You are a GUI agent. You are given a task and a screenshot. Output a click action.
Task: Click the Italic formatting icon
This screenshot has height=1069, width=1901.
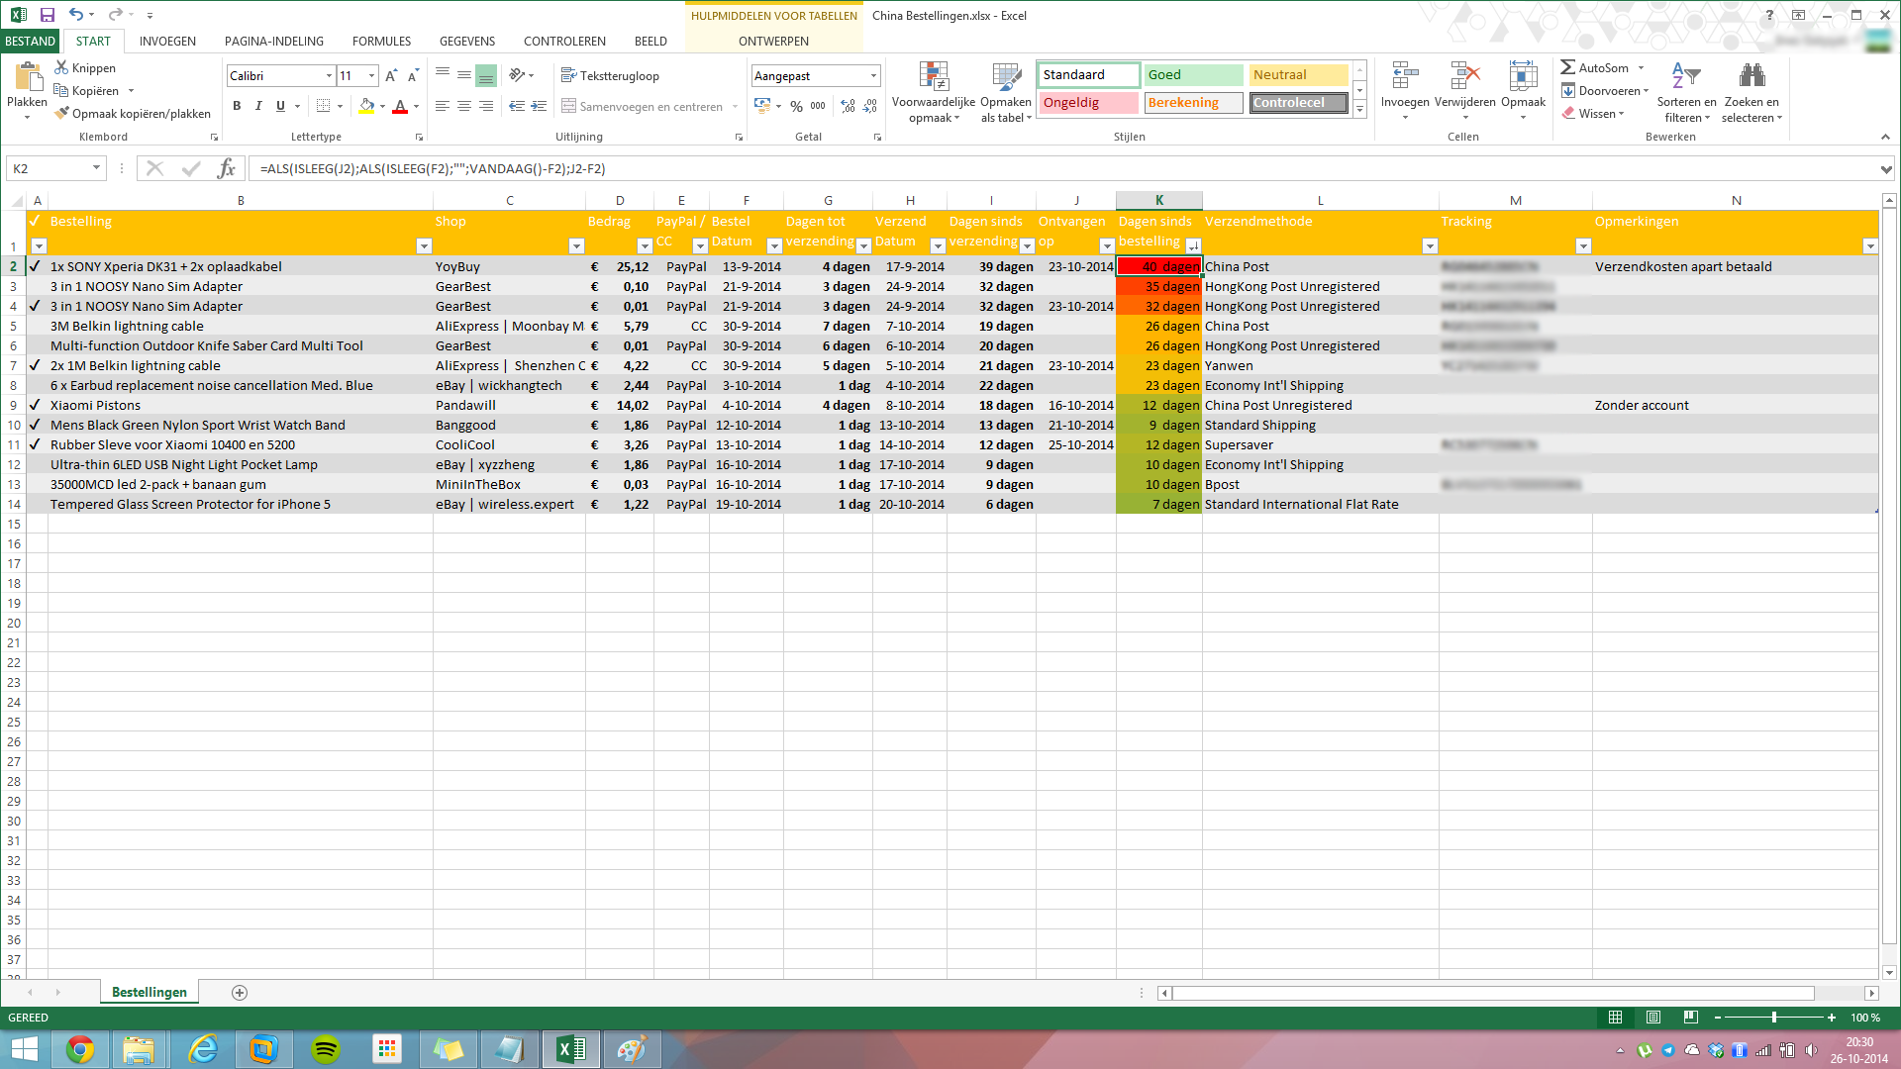point(258,106)
